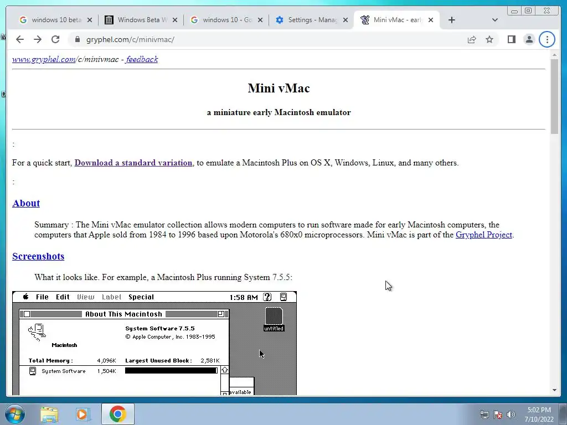Minimize the Chrome window
The image size is (567, 425).
click(514, 11)
